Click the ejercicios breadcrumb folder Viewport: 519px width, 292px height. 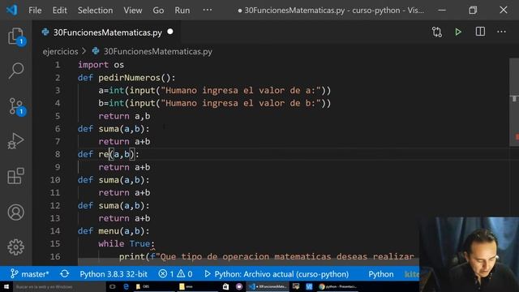tap(60, 52)
